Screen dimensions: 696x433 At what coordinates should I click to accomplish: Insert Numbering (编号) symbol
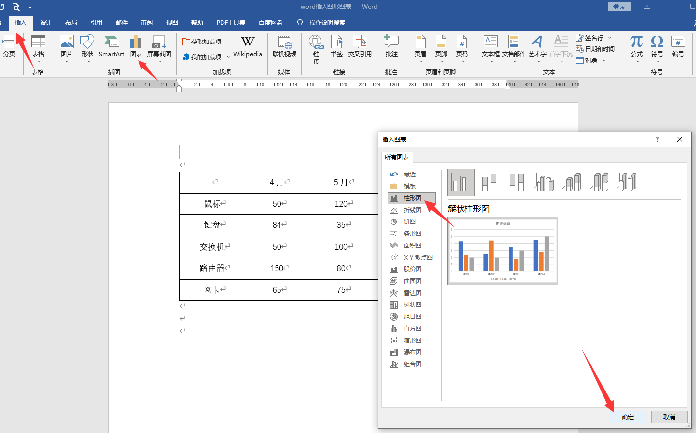[x=678, y=46]
